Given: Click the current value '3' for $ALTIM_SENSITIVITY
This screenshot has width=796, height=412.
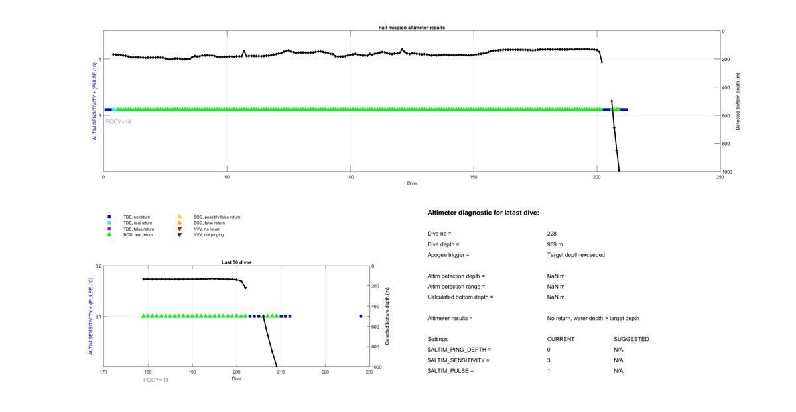Looking at the screenshot, I should coord(549,360).
